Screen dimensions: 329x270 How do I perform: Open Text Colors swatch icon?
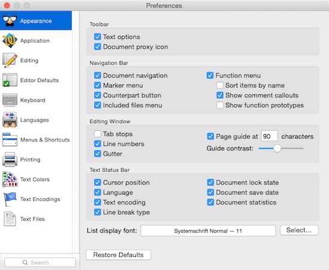click(x=10, y=179)
